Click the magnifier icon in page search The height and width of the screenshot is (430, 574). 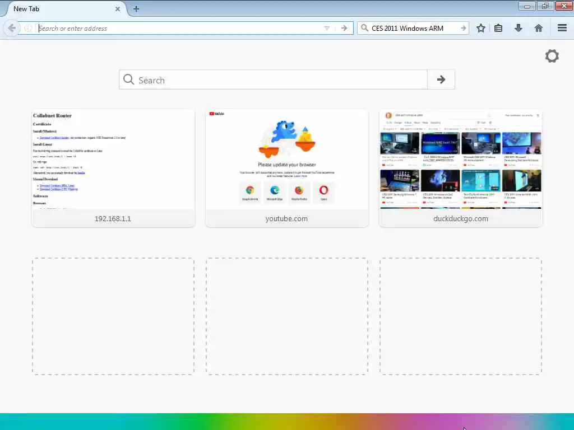click(128, 80)
